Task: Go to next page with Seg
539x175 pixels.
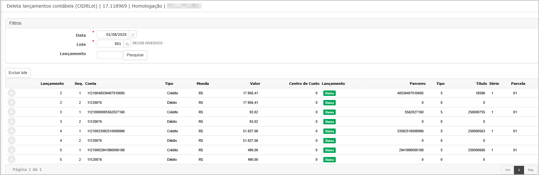Action: pos(530,170)
